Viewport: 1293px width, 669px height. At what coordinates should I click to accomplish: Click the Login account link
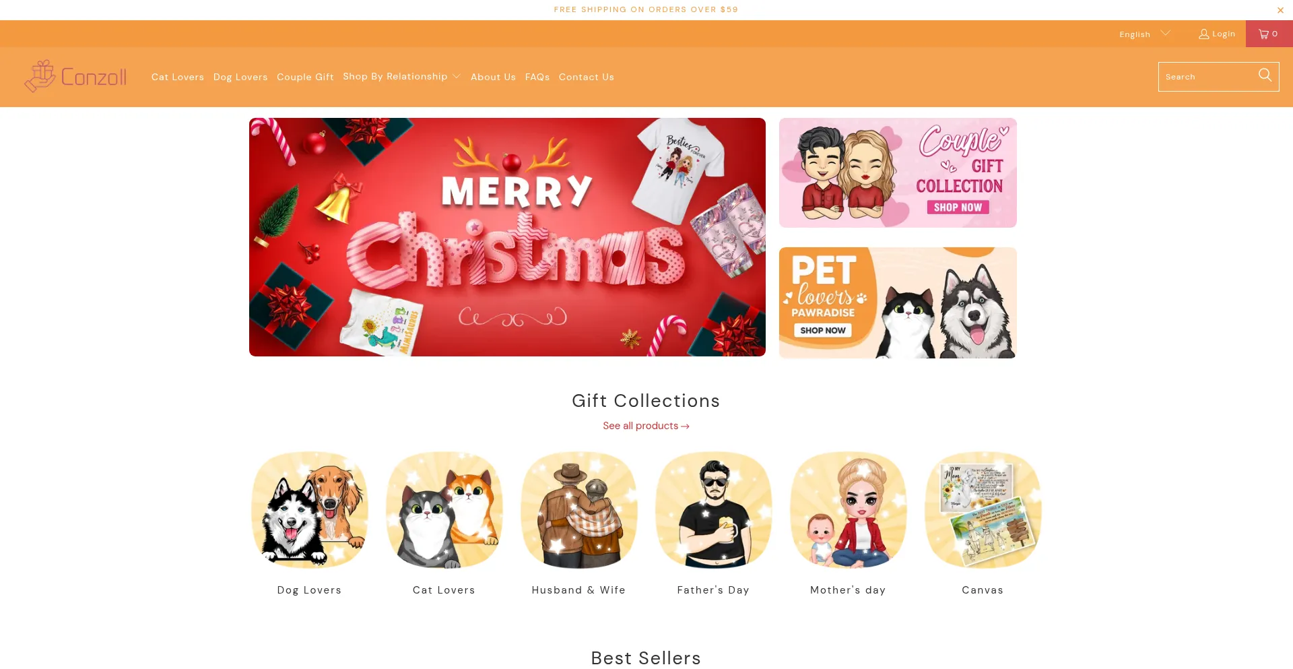(x=1217, y=34)
